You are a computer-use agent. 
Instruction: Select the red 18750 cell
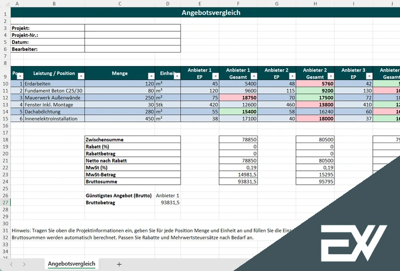[x=238, y=98]
